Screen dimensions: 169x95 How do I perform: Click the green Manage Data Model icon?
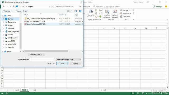[100, 17]
